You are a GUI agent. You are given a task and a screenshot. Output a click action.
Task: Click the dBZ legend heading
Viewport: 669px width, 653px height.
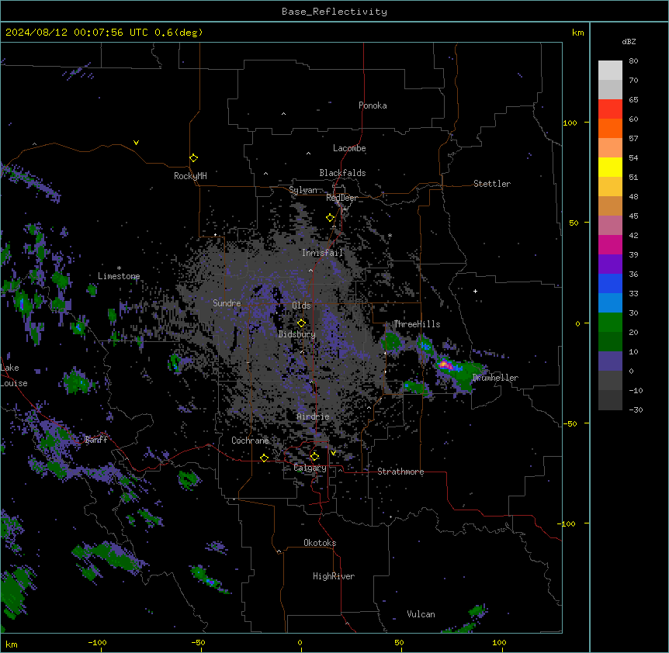pyautogui.click(x=629, y=41)
